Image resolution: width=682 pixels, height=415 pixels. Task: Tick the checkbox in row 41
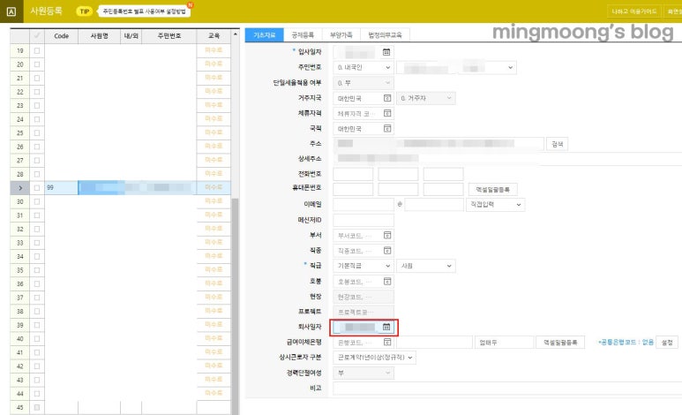tap(37, 352)
